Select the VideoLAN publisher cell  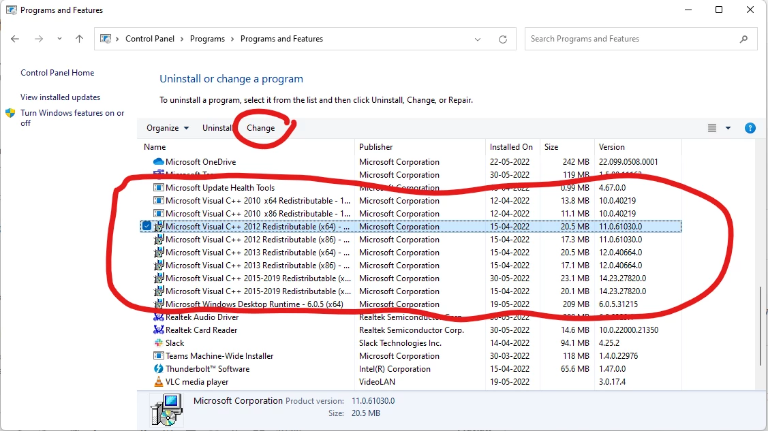tap(377, 381)
